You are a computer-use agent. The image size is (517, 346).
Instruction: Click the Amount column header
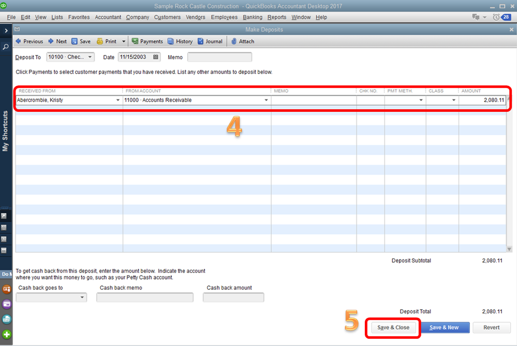(471, 91)
